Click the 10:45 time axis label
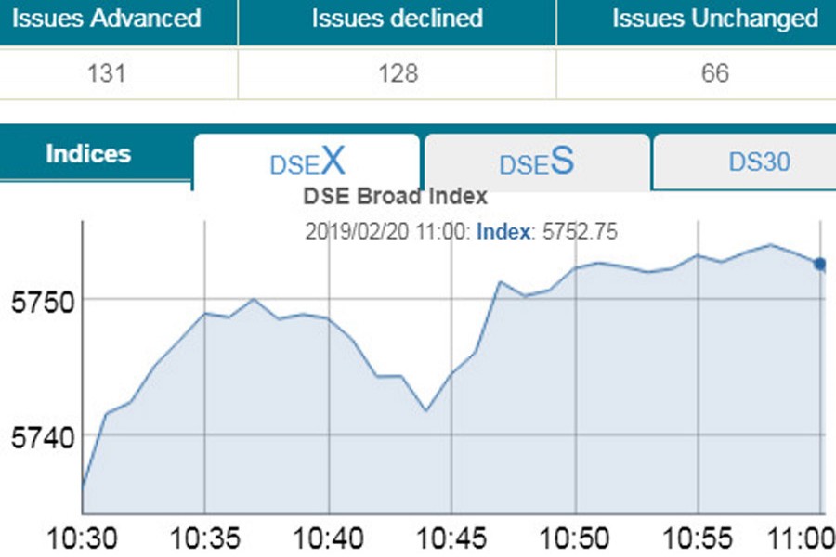The height and width of the screenshot is (557, 836). [451, 538]
